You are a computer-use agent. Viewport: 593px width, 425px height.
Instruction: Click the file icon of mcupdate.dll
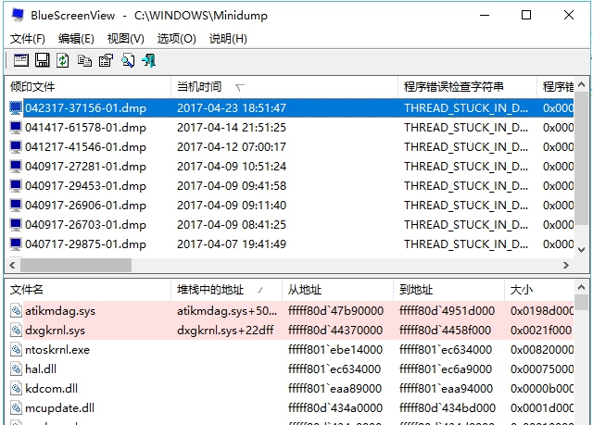16,407
